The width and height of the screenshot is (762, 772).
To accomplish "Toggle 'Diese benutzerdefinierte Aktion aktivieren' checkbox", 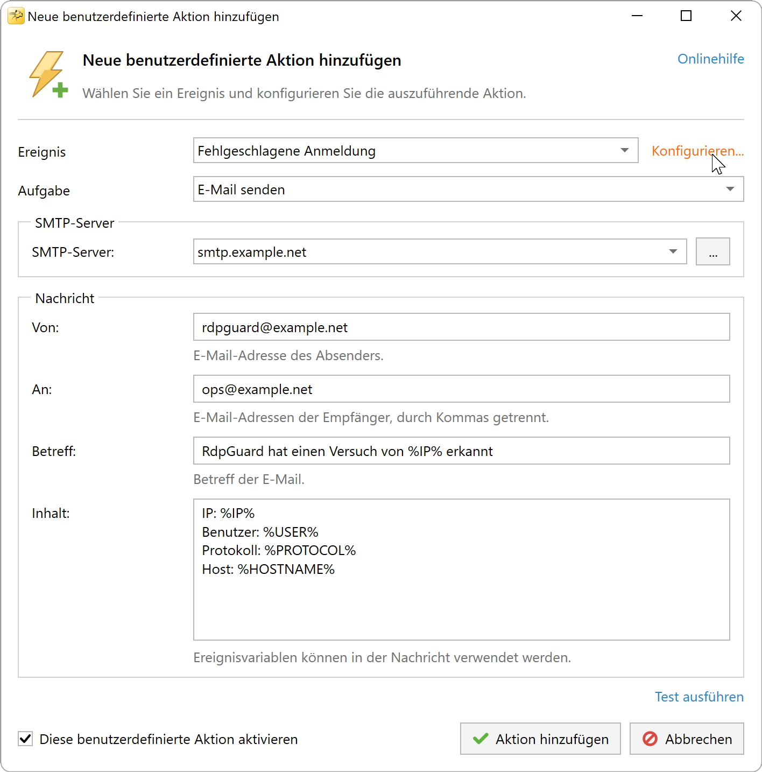I will click(x=25, y=739).
